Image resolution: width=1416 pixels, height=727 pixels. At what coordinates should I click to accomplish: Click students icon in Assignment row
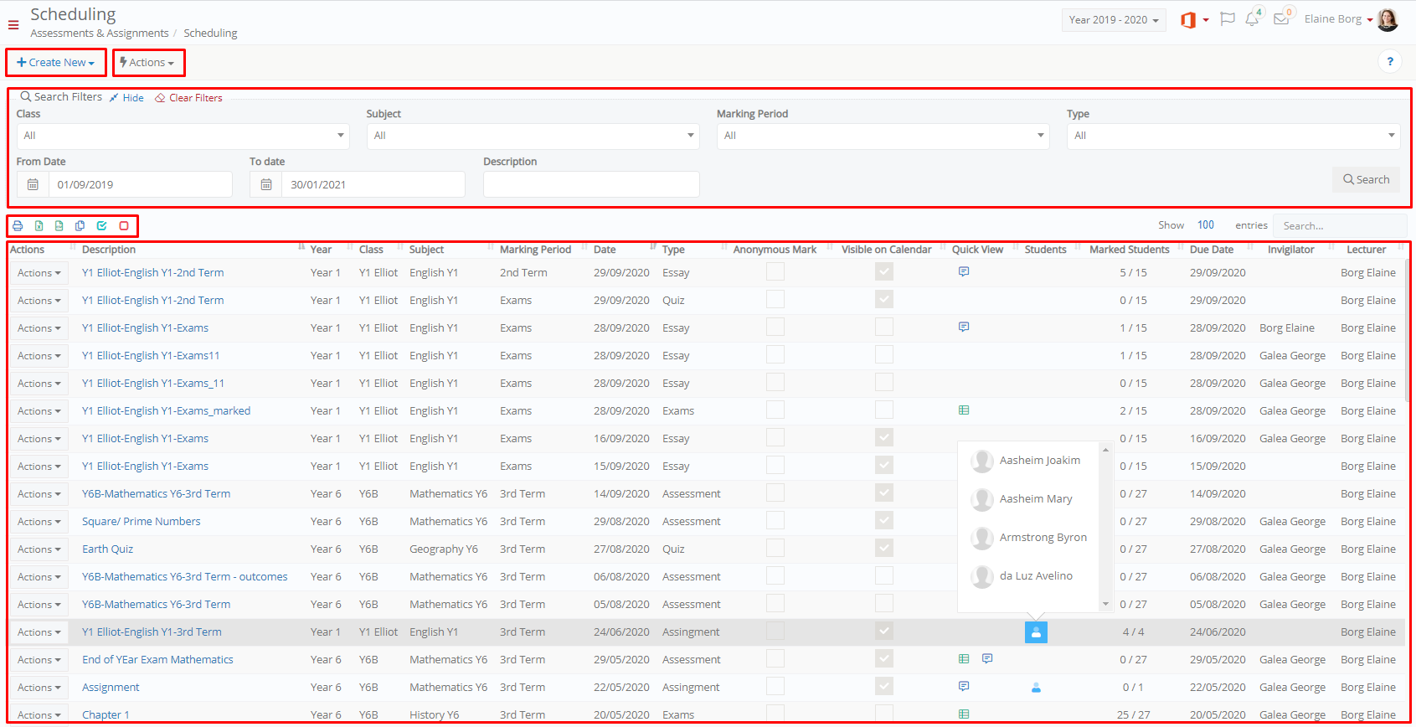pyautogui.click(x=1036, y=688)
